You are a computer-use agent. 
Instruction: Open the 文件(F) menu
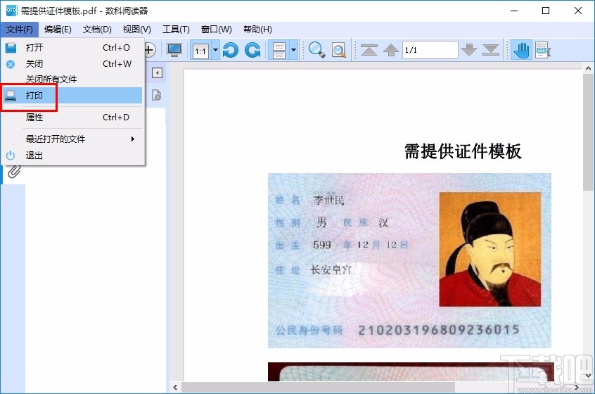tap(20, 30)
